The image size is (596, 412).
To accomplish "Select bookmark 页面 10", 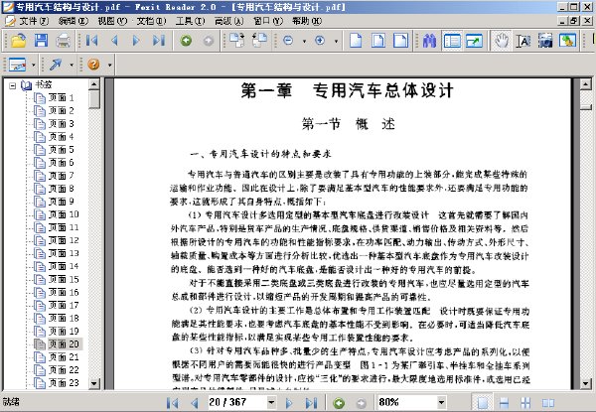I will coord(64,214).
